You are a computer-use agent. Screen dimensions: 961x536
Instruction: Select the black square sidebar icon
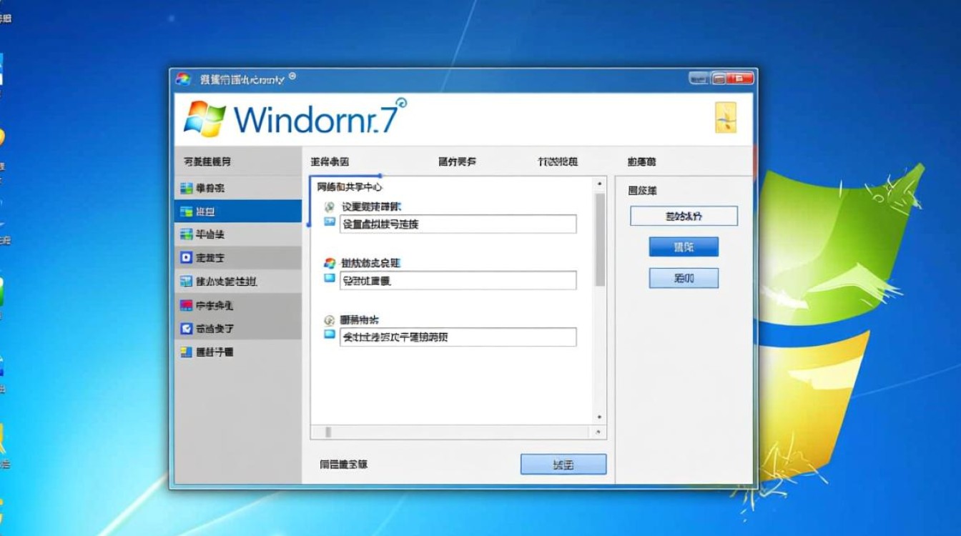point(186,257)
